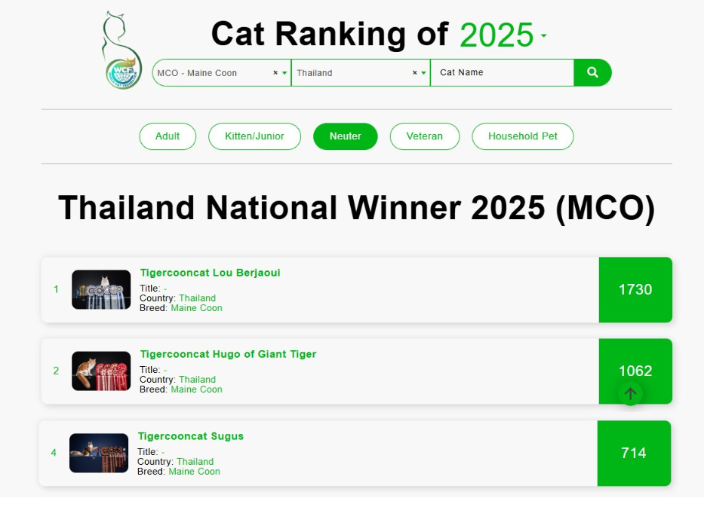Screen dimensions: 704x510
Task: Open Tigercooncat Lou Berjaoui's profile
Action: pos(210,273)
